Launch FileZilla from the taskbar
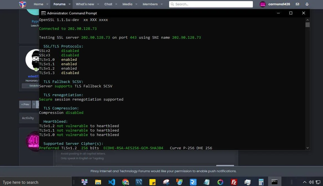323x186 pixels. pos(234,182)
